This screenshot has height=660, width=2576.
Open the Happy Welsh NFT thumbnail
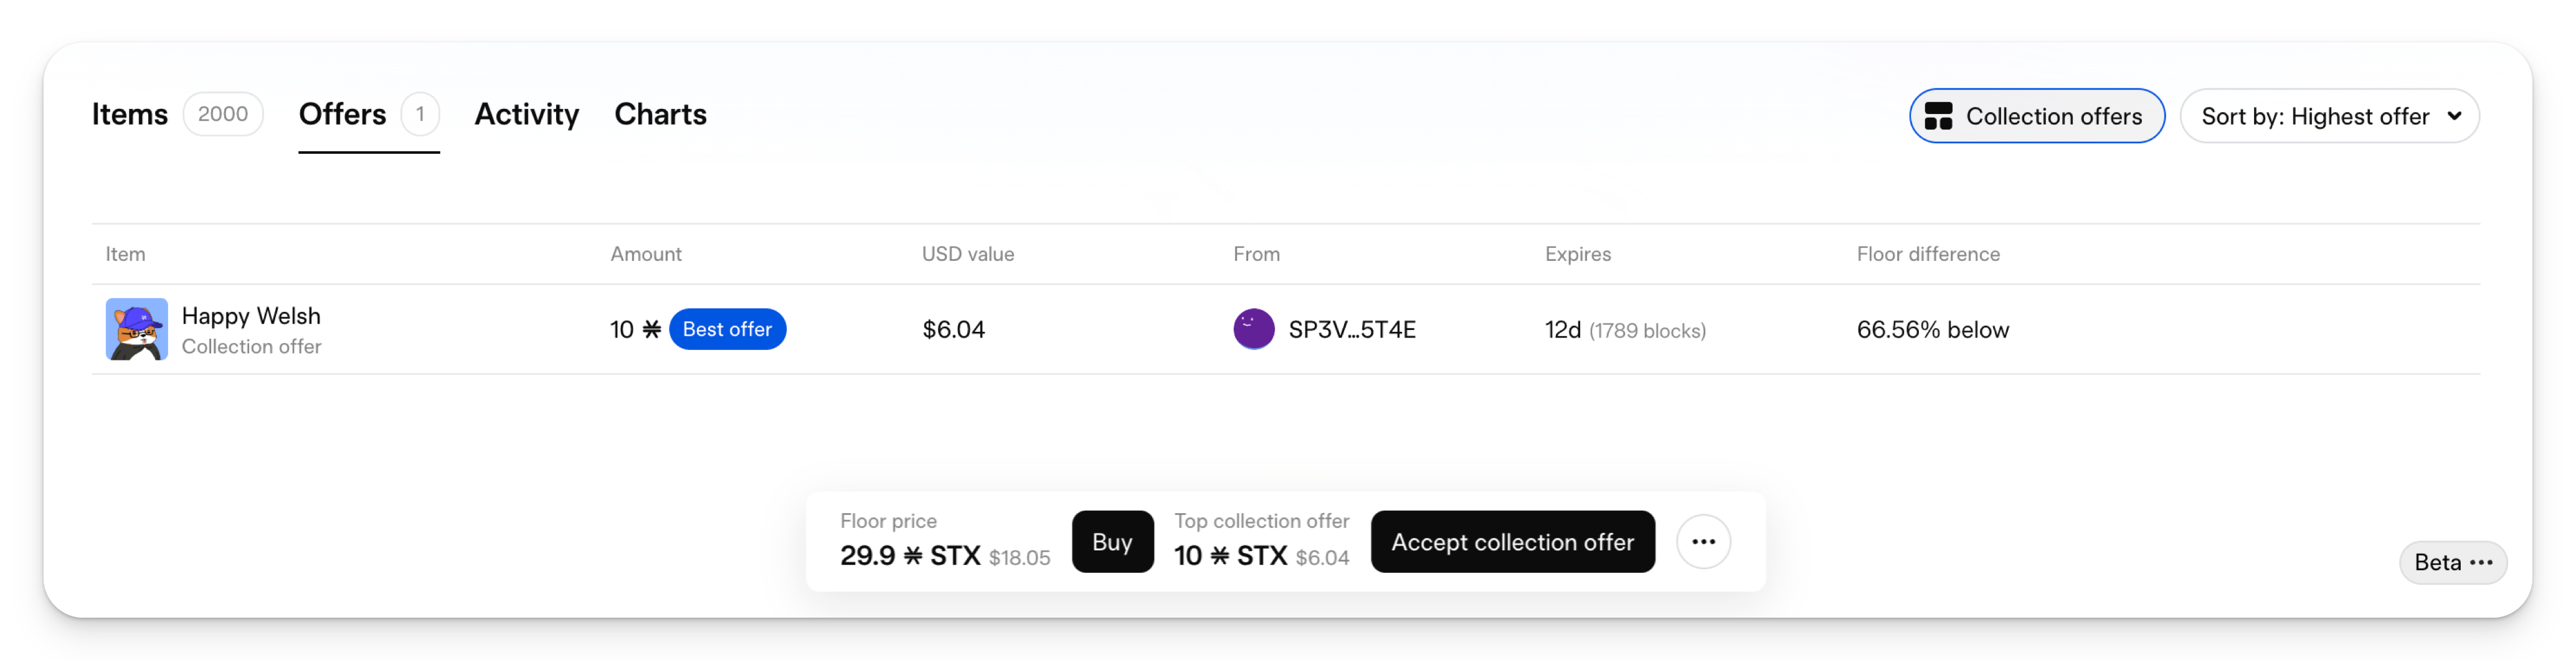(137, 329)
